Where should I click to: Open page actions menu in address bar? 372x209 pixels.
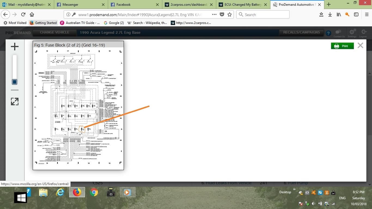(x=214, y=15)
